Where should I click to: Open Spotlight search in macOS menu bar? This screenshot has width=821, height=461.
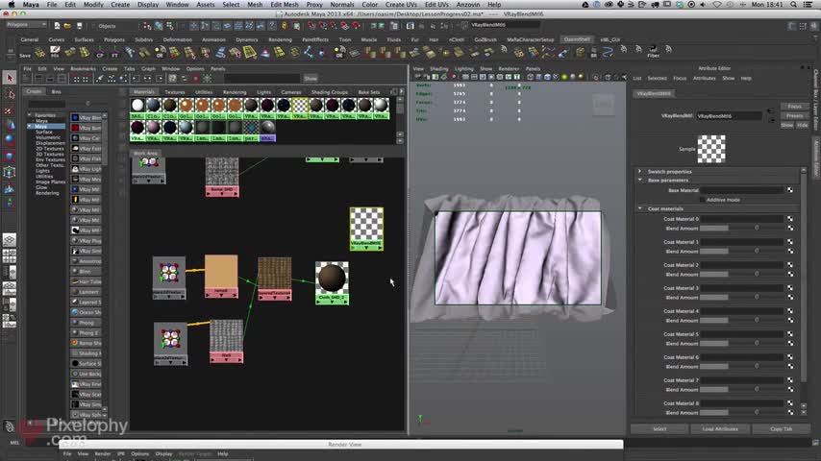click(794, 4)
